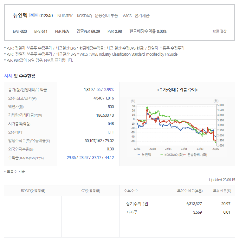The height and width of the screenshot is (241, 239).
Task: Click the 보유주식수(보통) column header
Action: [x=190, y=191]
